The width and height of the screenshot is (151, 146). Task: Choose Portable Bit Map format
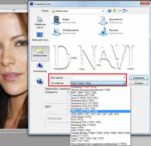100,133
